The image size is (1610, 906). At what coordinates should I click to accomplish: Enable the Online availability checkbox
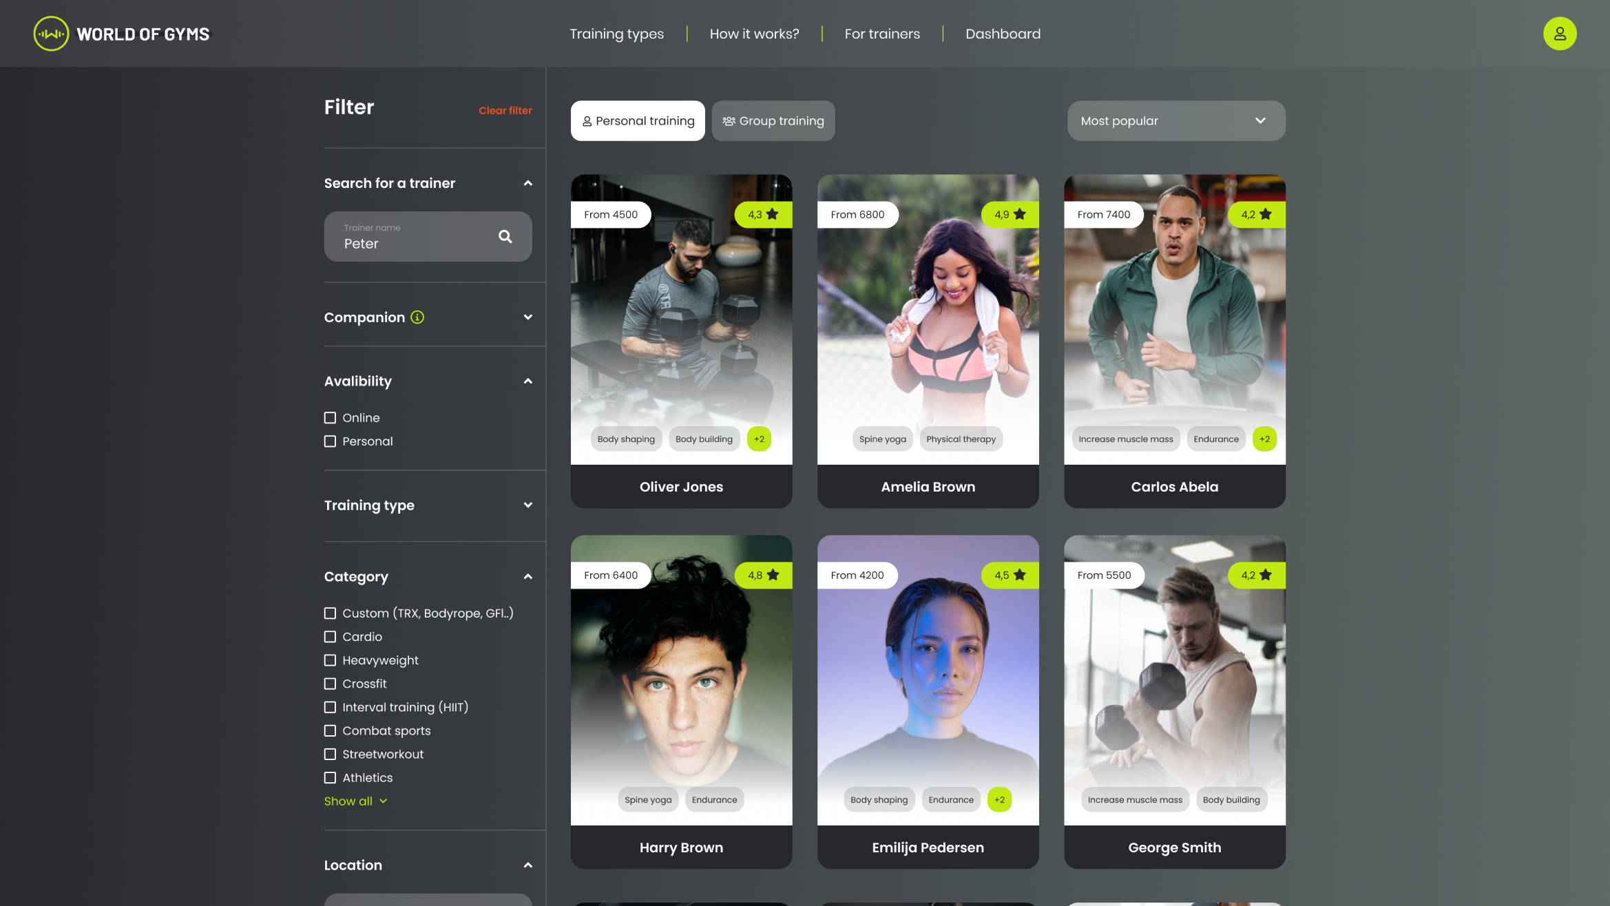331,418
